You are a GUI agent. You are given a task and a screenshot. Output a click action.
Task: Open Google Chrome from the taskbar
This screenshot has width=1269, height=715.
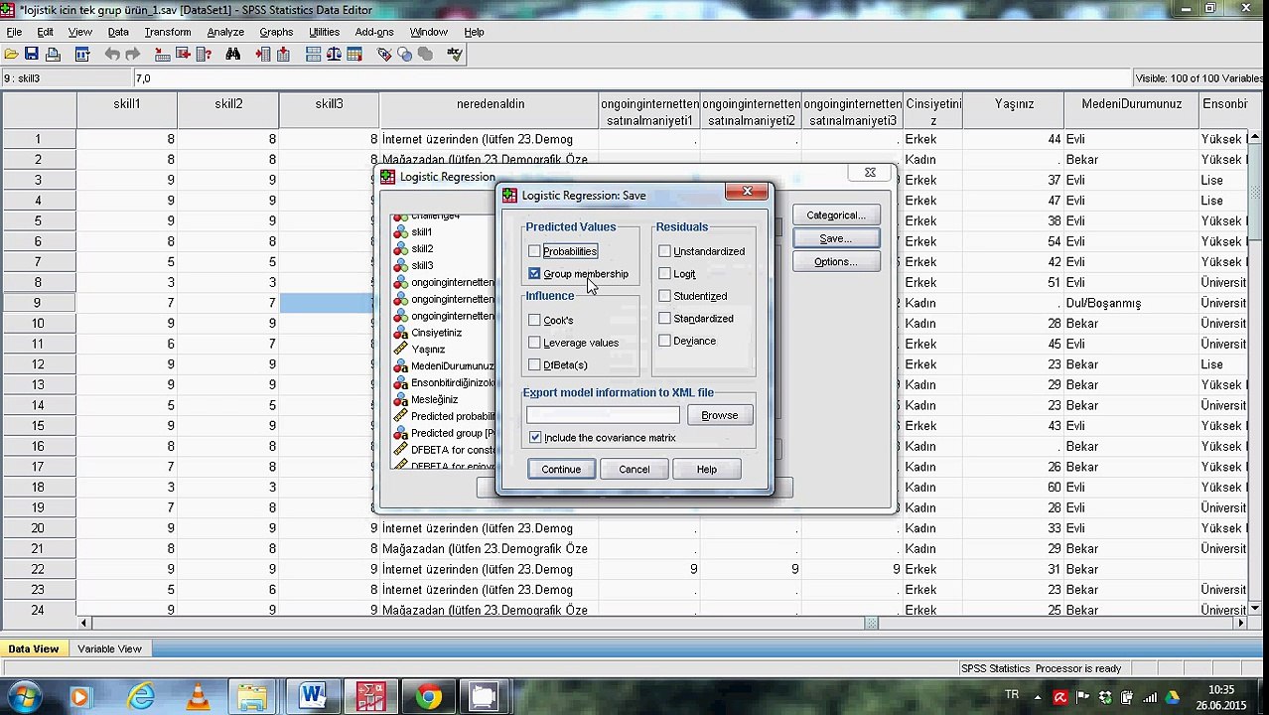pos(429,697)
